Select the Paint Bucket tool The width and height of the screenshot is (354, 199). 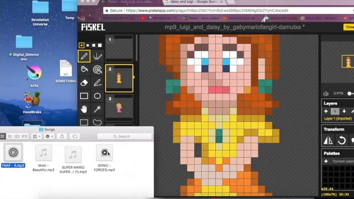(x=84, y=69)
